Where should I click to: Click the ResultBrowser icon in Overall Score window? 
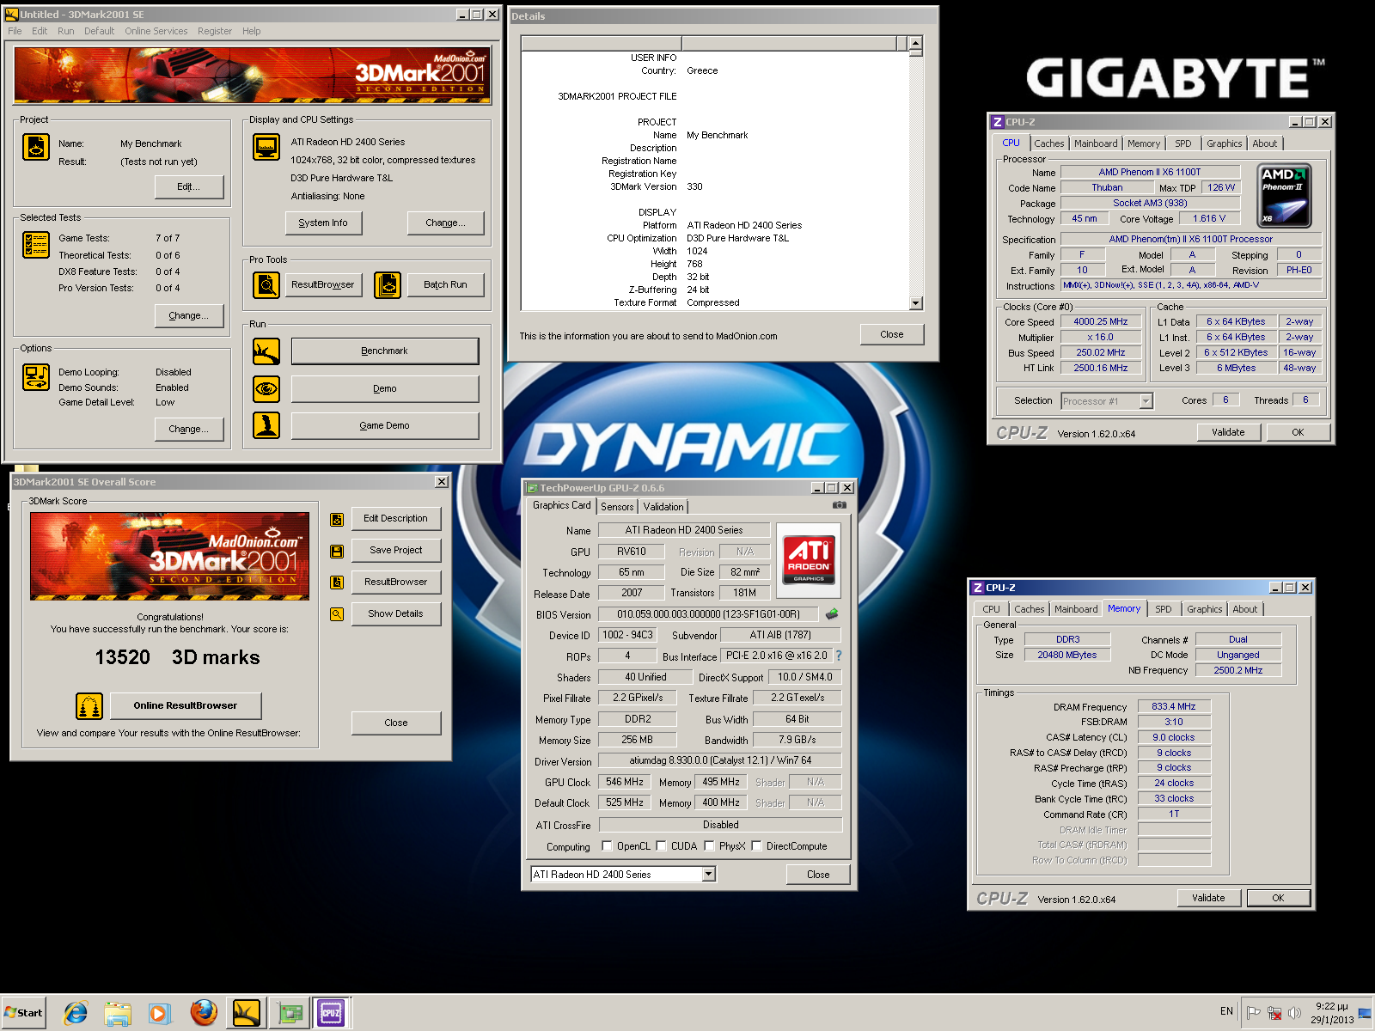(x=337, y=583)
